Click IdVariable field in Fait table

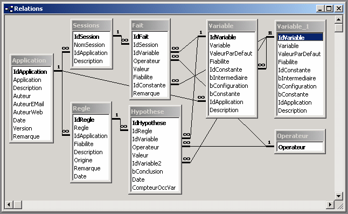click(x=147, y=53)
